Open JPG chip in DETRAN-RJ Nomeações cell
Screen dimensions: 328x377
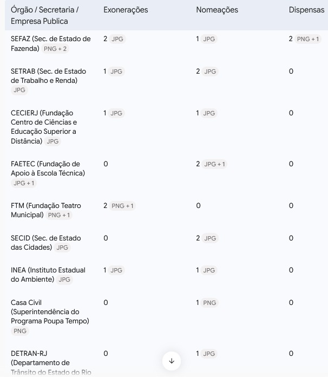(x=209, y=354)
